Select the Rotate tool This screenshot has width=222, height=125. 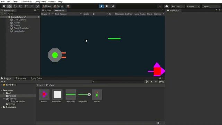[x=15, y=6]
